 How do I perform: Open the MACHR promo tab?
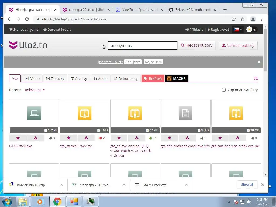point(177,78)
